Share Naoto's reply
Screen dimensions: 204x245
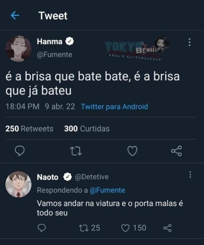click(x=168, y=228)
